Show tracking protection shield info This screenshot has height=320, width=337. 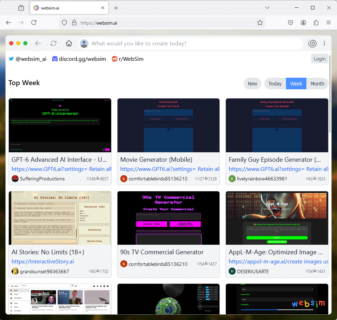64,23
